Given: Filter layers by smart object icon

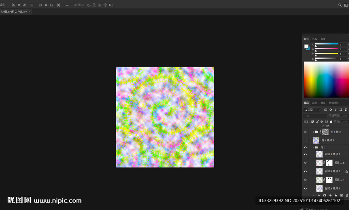Looking at the screenshot, I should (346, 110).
